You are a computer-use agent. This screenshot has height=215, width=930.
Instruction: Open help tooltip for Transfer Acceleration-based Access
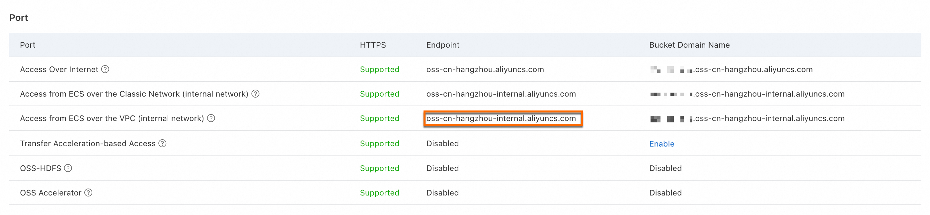click(163, 144)
